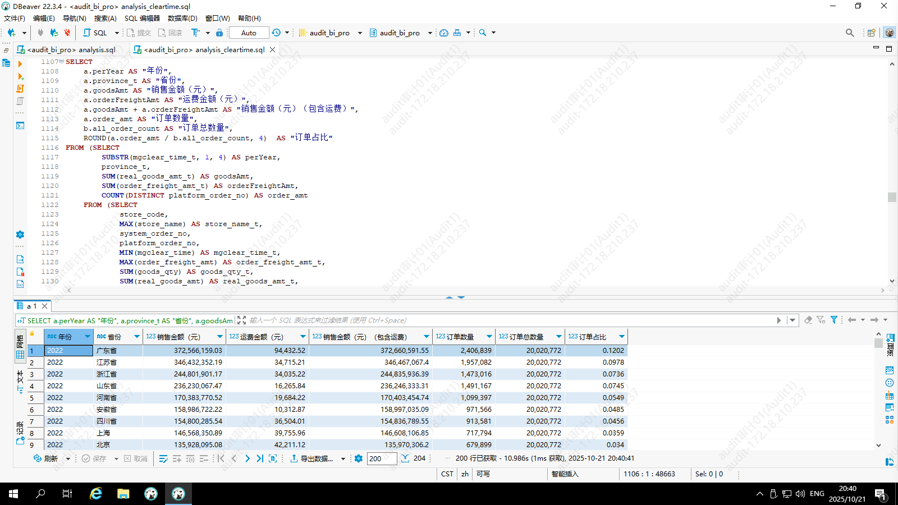Toggle the 可写 writable status indicator
898x505 pixels.
point(483,474)
